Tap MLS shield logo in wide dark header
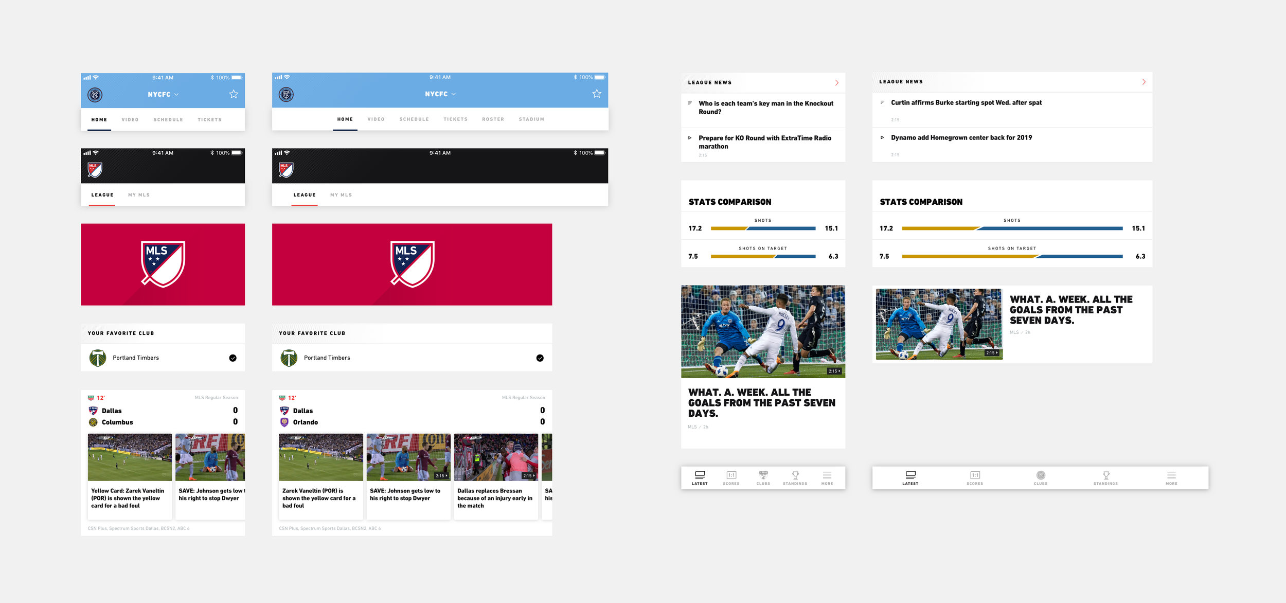This screenshot has height=603, width=1286. point(286,170)
